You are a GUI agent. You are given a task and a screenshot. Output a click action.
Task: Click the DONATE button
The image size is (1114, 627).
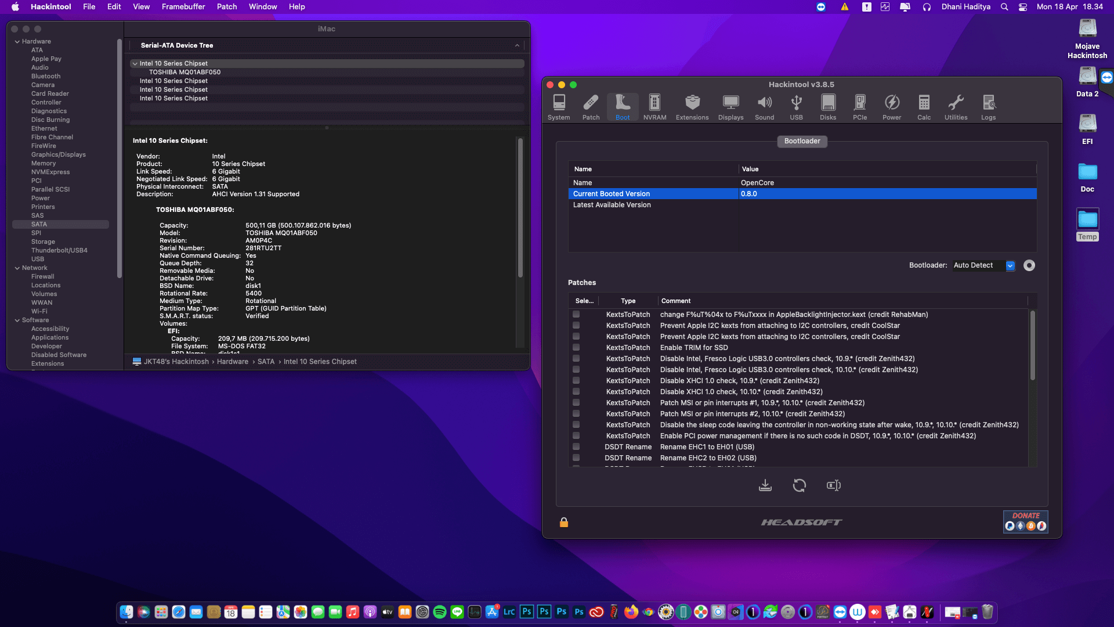click(x=1025, y=521)
